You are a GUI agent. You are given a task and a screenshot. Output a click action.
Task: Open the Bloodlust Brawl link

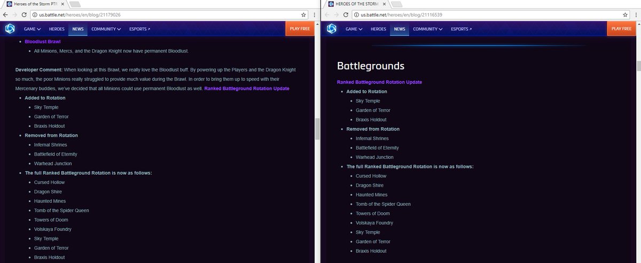click(x=43, y=41)
